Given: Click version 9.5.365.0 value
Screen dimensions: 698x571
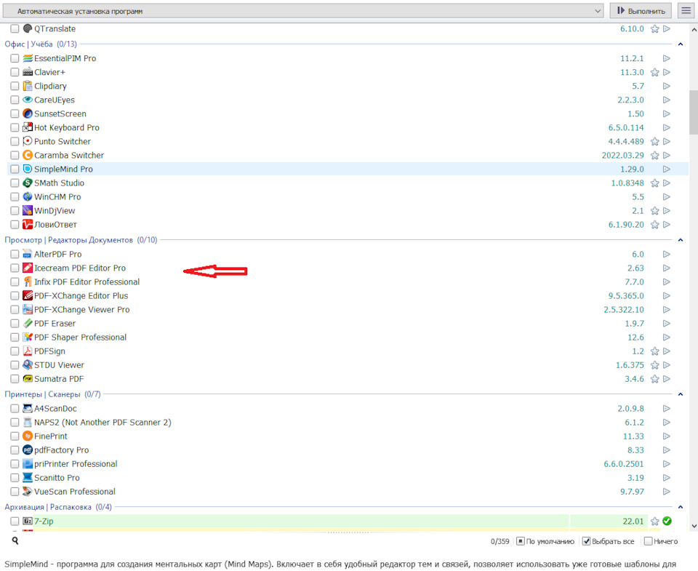Looking at the screenshot, I should coord(626,296).
